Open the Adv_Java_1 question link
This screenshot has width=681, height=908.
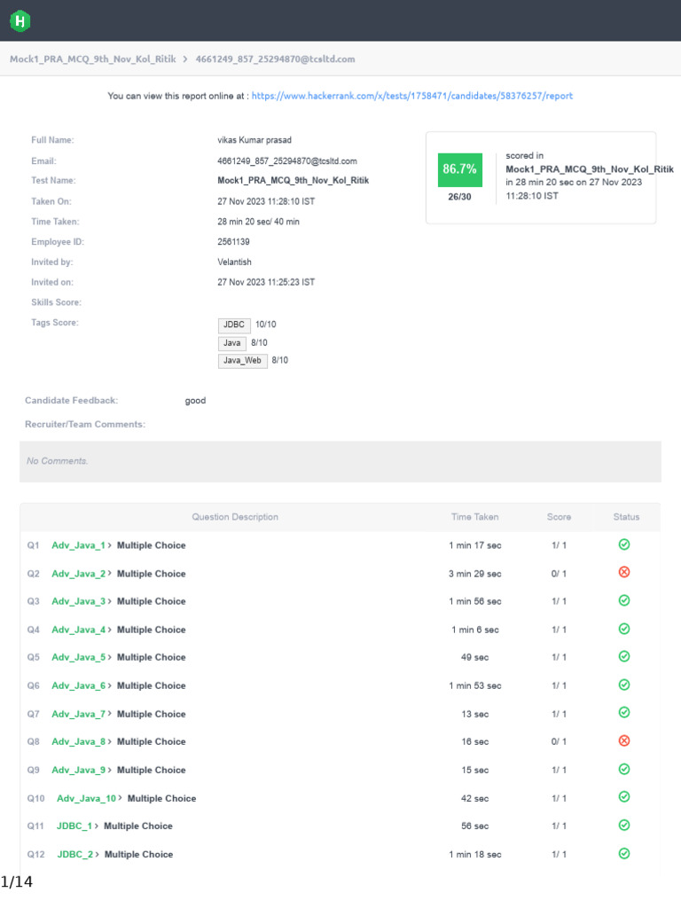(x=78, y=545)
